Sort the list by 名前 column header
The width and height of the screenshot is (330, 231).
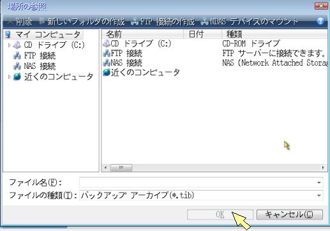click(x=142, y=34)
